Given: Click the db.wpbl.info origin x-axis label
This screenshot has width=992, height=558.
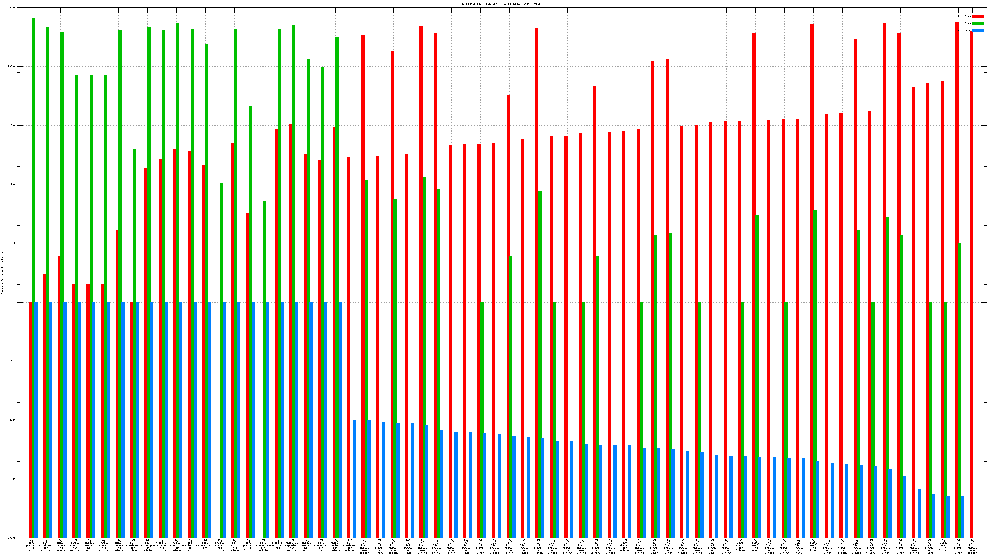Looking at the screenshot, I should point(234,545).
